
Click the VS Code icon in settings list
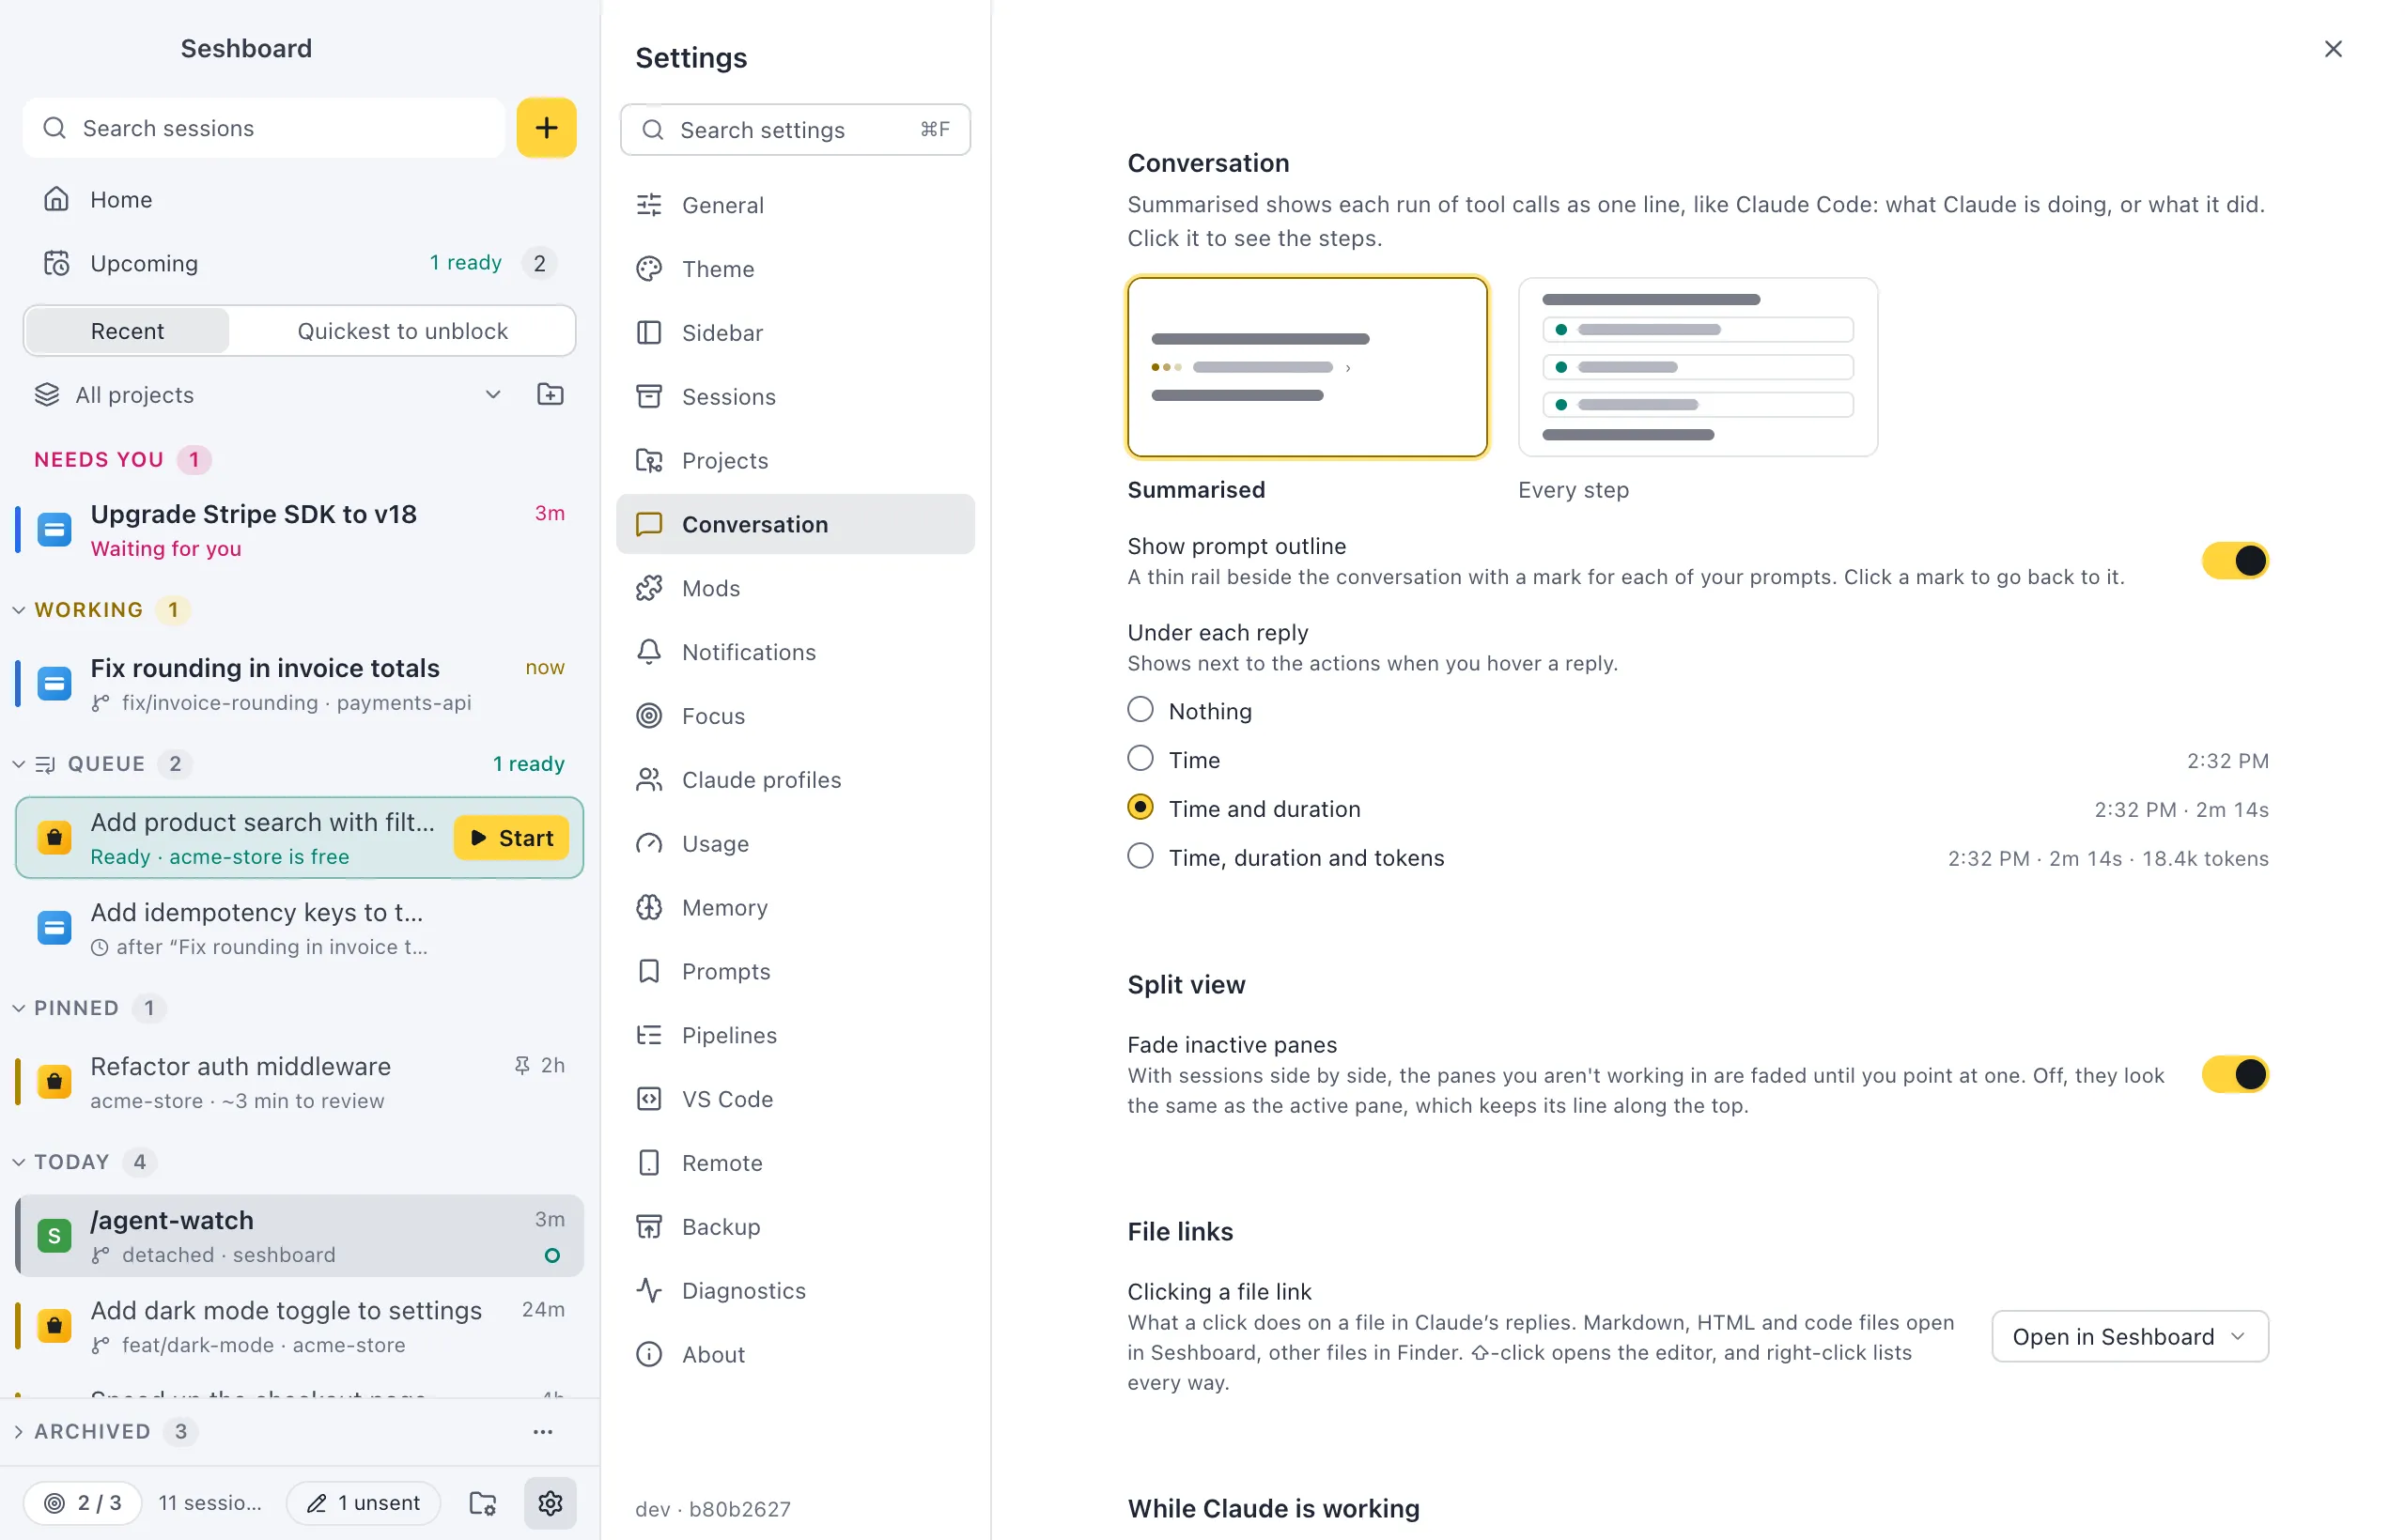pyautogui.click(x=649, y=1099)
